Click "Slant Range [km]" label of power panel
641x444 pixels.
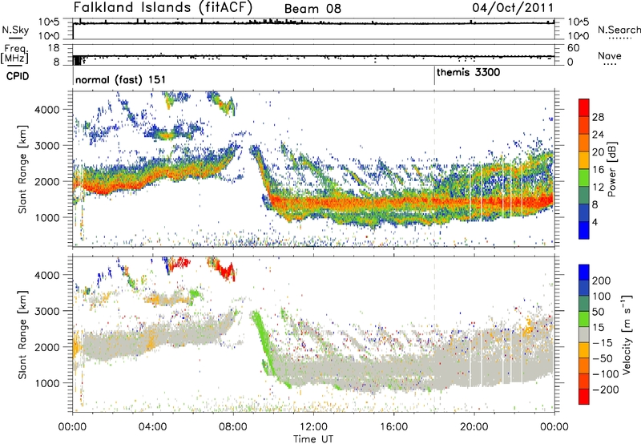pos(22,169)
